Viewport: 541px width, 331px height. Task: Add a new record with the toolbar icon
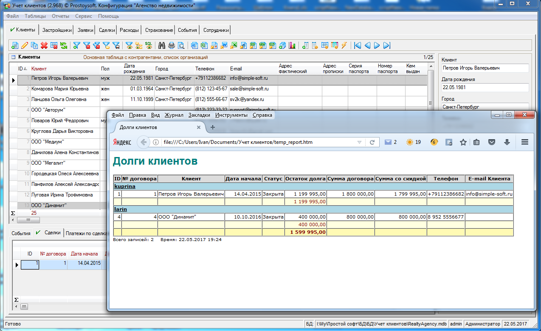pos(15,45)
